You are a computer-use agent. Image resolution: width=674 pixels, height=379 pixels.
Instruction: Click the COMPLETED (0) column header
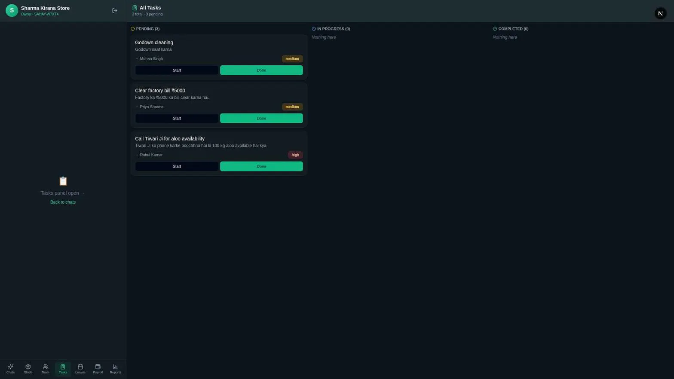[513, 29]
